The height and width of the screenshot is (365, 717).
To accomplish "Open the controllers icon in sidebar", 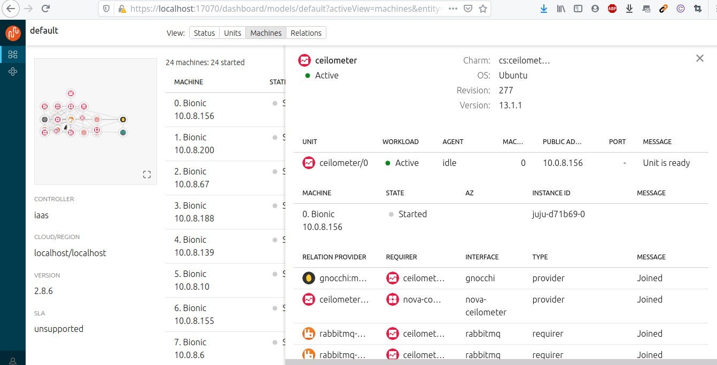I will 13,72.
